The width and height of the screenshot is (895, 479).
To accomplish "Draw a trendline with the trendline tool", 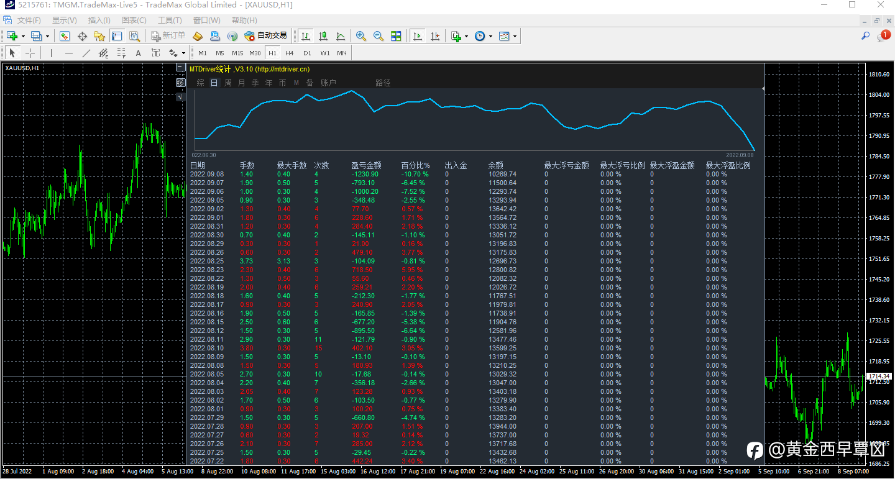I will coord(86,53).
